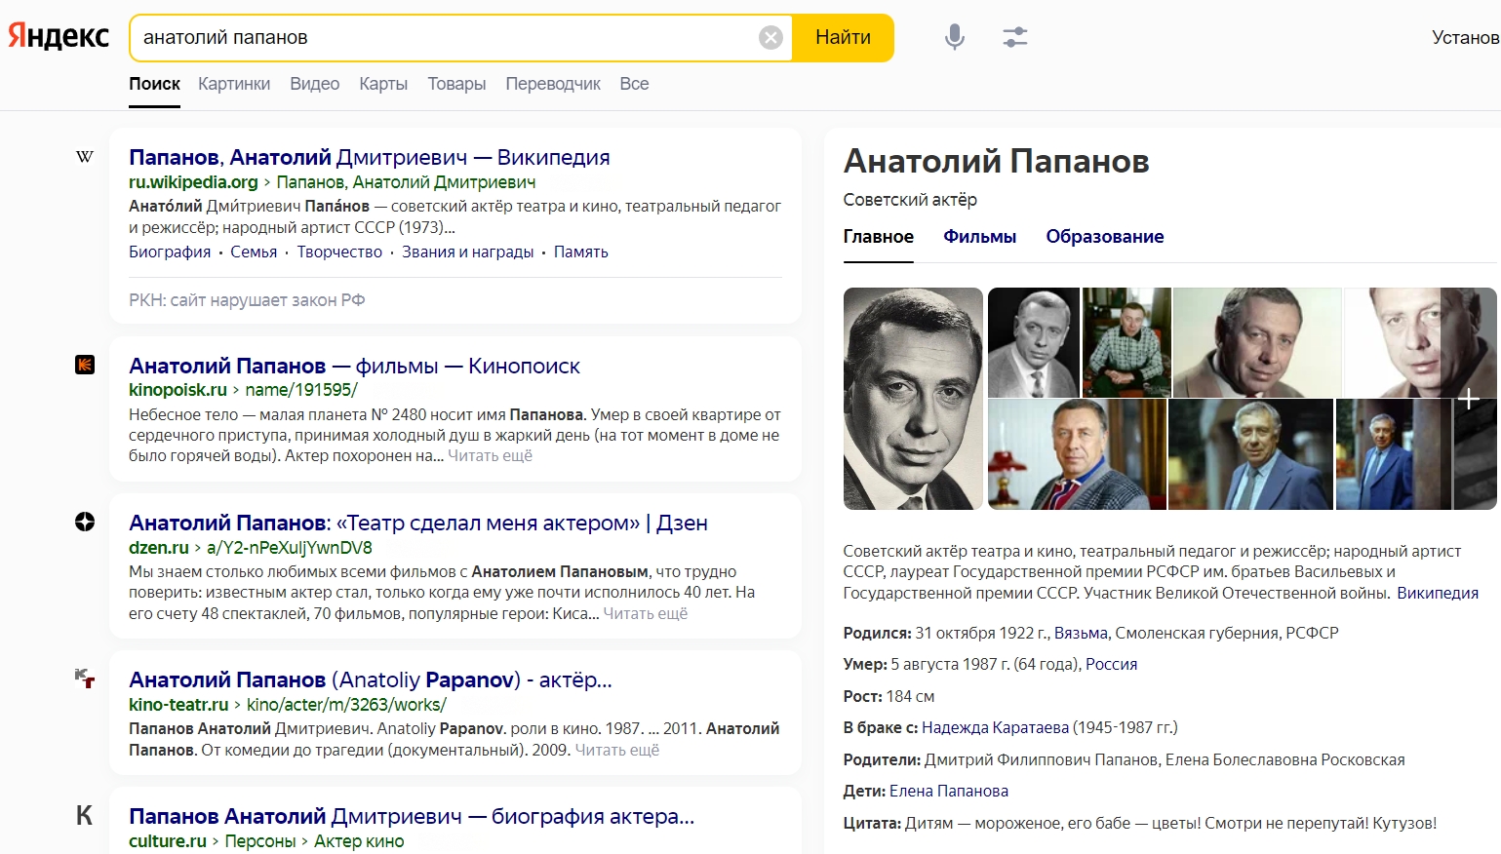Viewport: 1501px width, 854px height.
Task: Open the Творчество sitelink
Action: click(x=339, y=252)
